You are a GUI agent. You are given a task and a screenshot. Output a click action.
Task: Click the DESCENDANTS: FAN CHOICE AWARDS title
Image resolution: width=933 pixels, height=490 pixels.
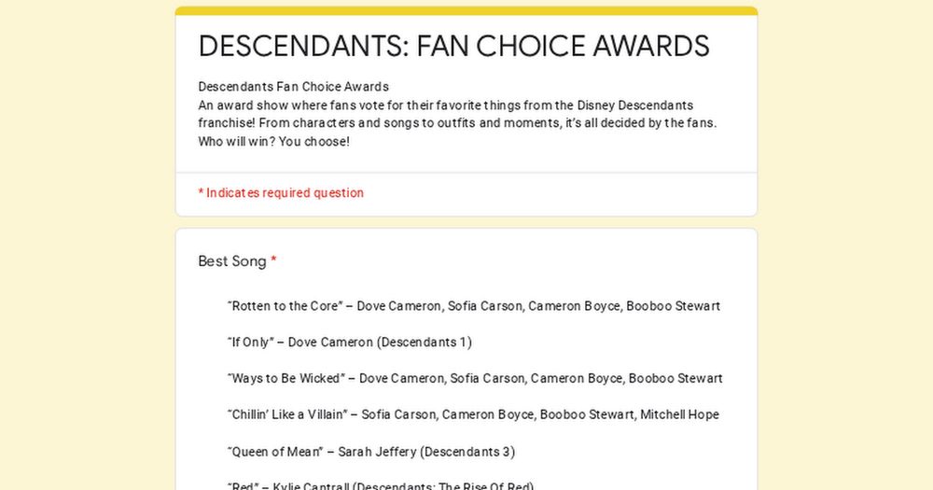point(453,47)
